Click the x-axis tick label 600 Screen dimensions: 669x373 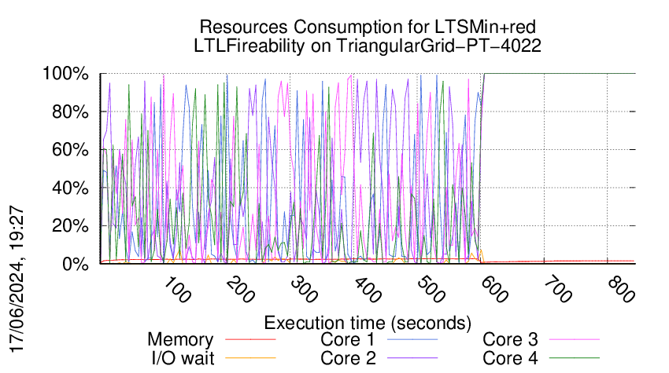(494, 290)
